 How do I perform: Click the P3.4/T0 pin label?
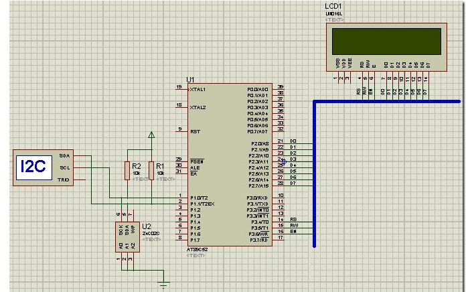[259, 222]
